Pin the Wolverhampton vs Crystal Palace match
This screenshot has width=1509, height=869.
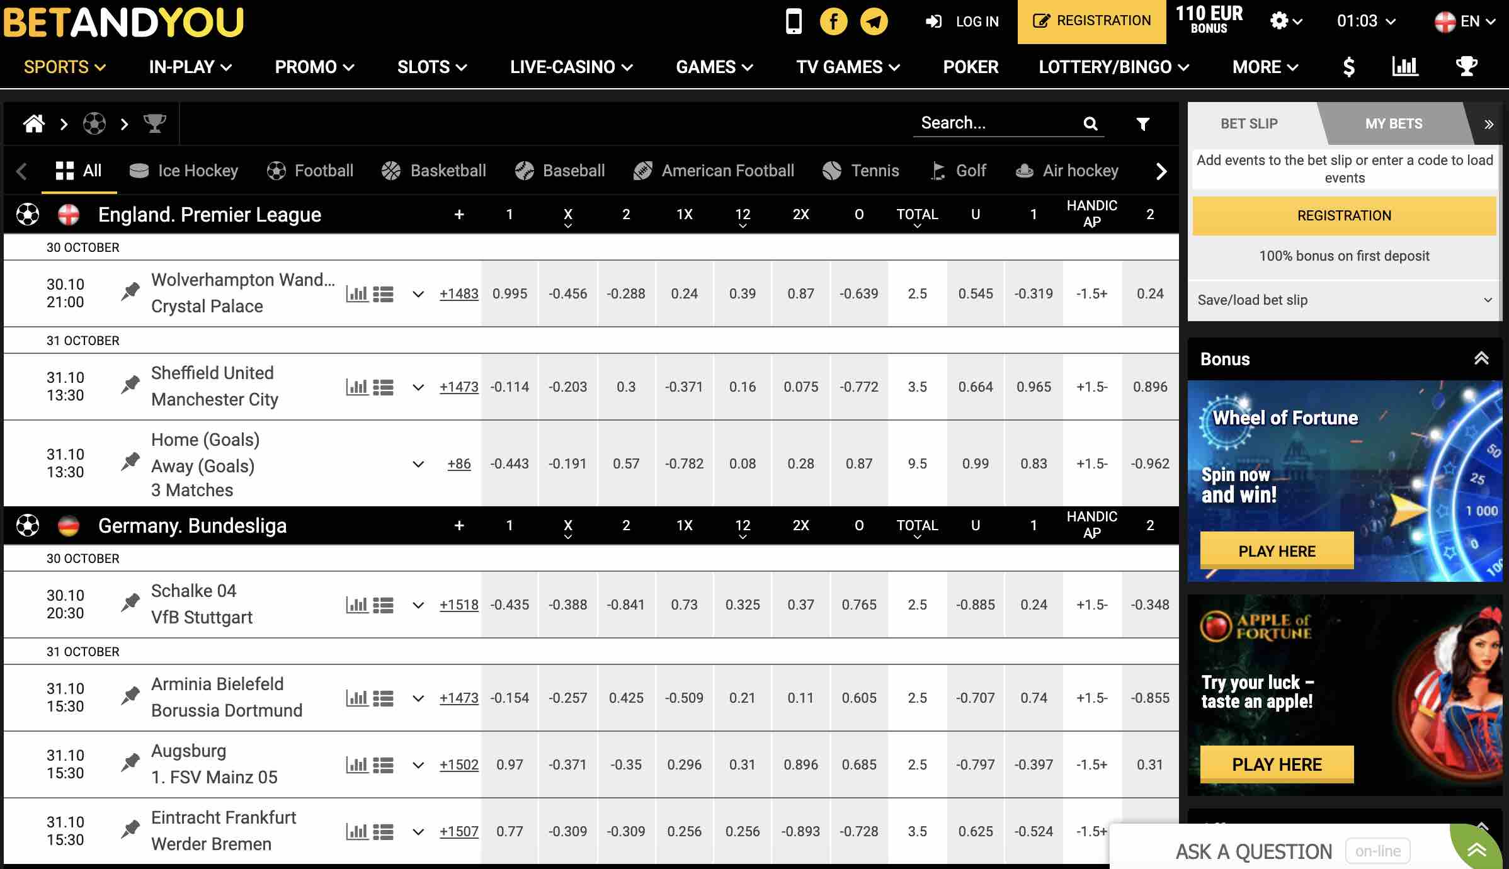(x=130, y=291)
